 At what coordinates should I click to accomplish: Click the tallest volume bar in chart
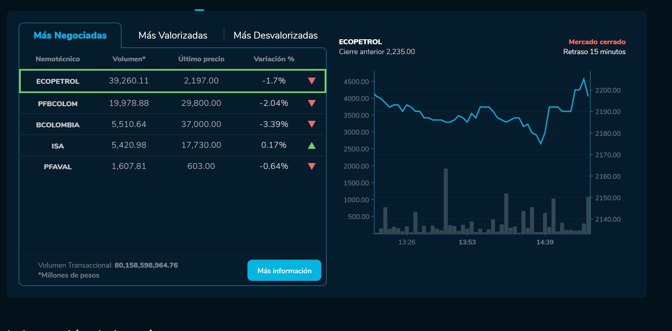(446, 201)
